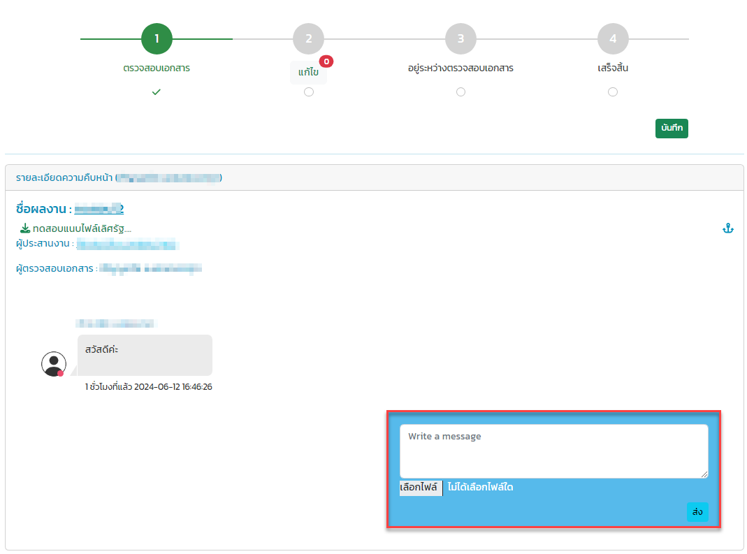This screenshot has width=747, height=554.
Task: Click the step 1 green circle
Action: 157,38
